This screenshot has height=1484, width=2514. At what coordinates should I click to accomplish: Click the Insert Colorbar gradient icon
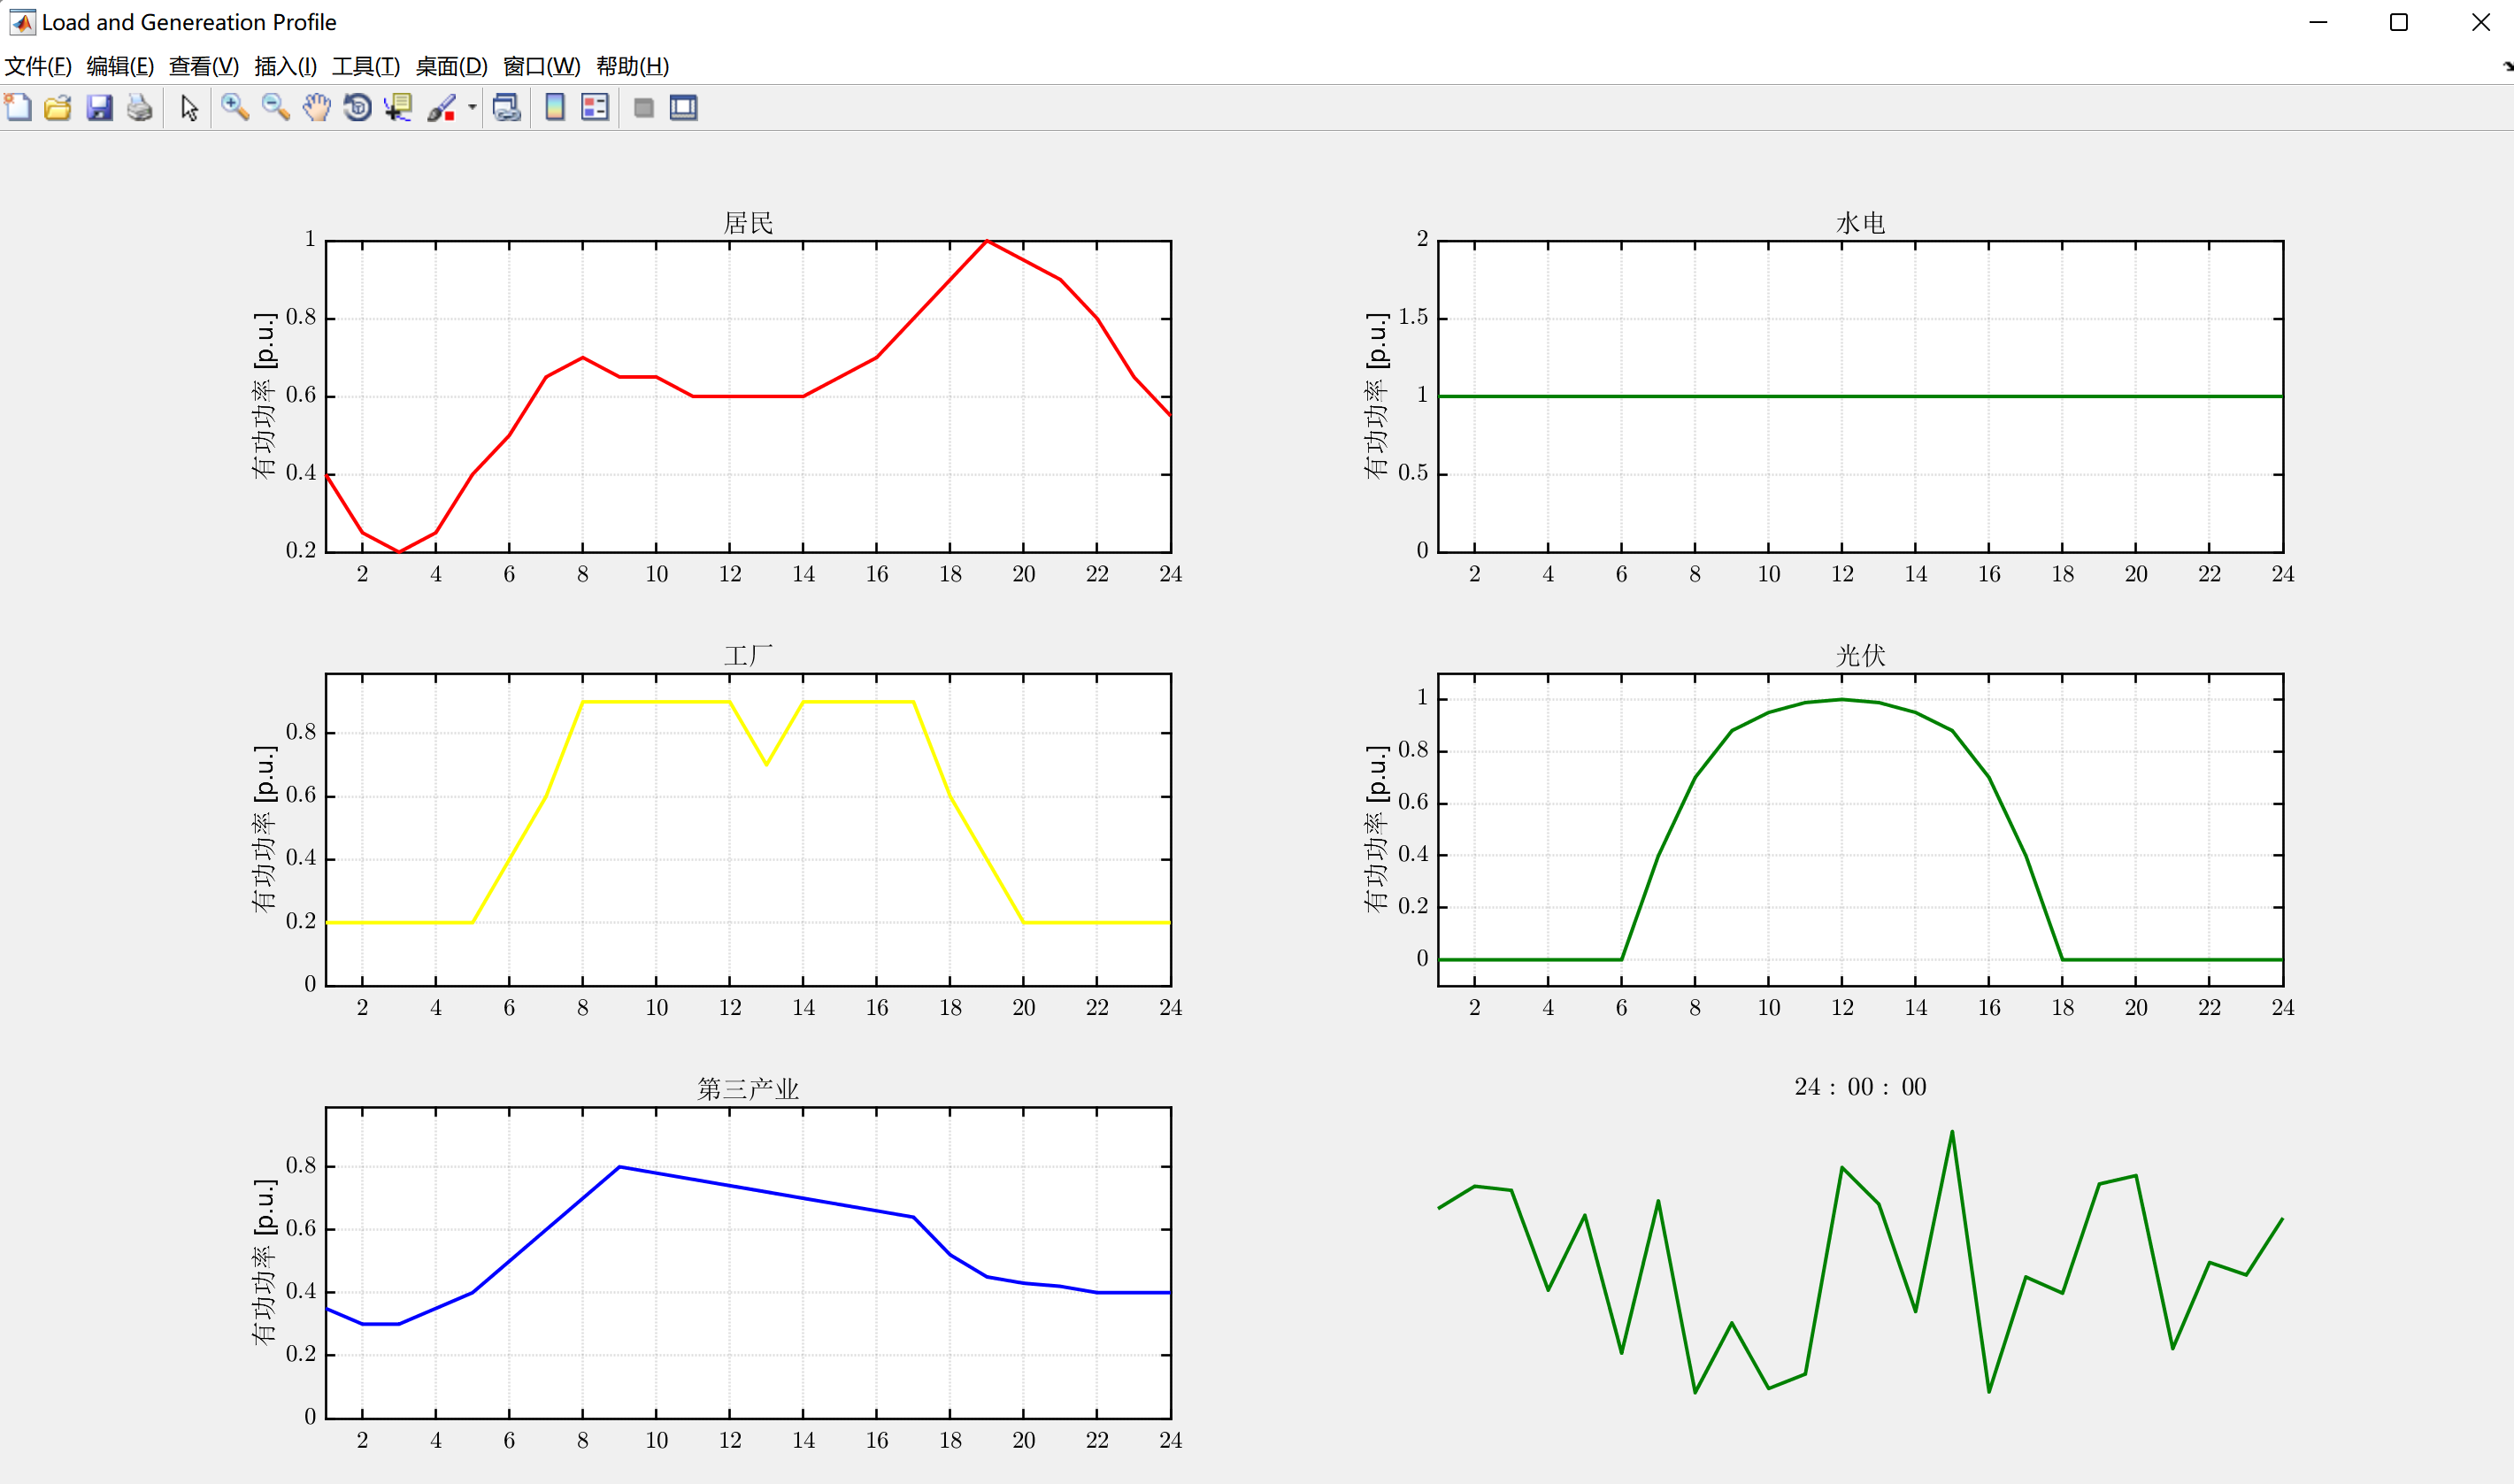[555, 108]
